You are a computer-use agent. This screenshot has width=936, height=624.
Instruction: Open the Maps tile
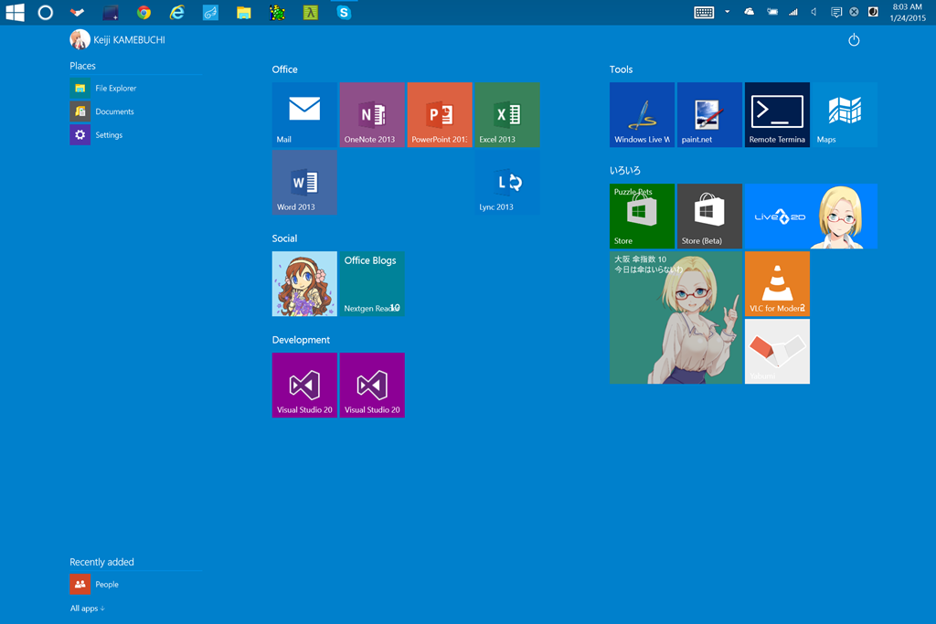pos(845,114)
